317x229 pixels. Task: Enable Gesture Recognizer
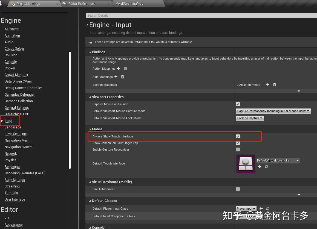[x=238, y=149]
